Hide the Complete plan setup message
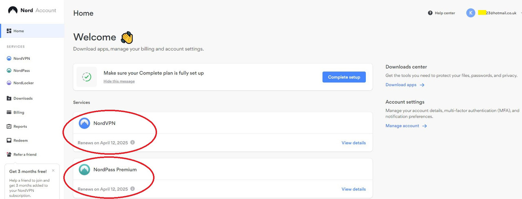 (x=119, y=81)
